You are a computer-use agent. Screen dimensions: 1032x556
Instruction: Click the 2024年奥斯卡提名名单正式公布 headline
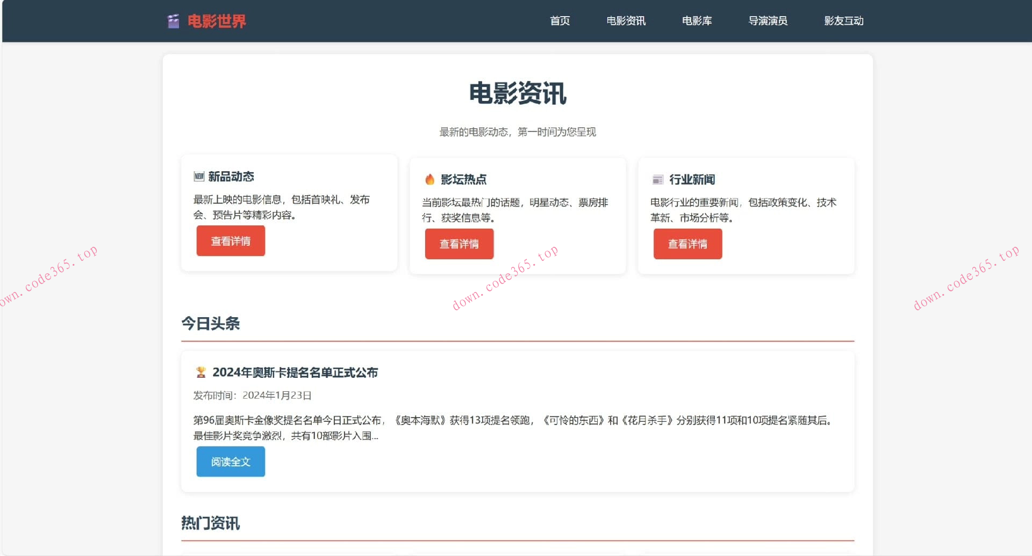[295, 372]
